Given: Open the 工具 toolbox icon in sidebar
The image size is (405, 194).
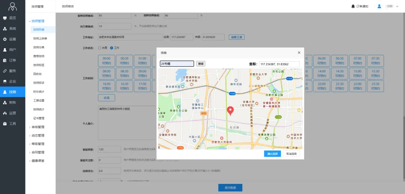Looking at the screenshot, I should [5, 123].
